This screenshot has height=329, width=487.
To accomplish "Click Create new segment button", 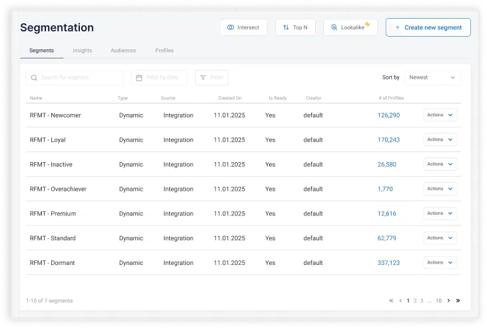I will click(428, 27).
